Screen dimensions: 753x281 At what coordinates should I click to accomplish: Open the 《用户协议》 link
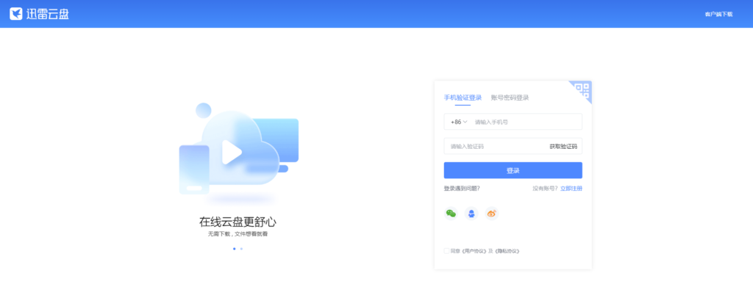point(474,251)
